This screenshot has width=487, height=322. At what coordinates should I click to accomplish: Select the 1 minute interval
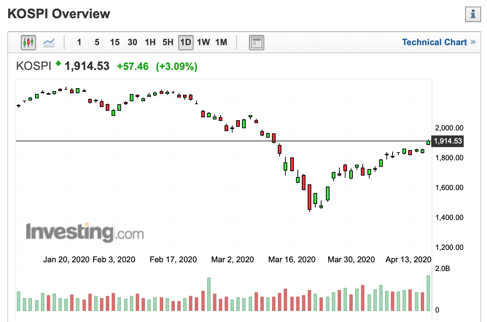(x=79, y=42)
